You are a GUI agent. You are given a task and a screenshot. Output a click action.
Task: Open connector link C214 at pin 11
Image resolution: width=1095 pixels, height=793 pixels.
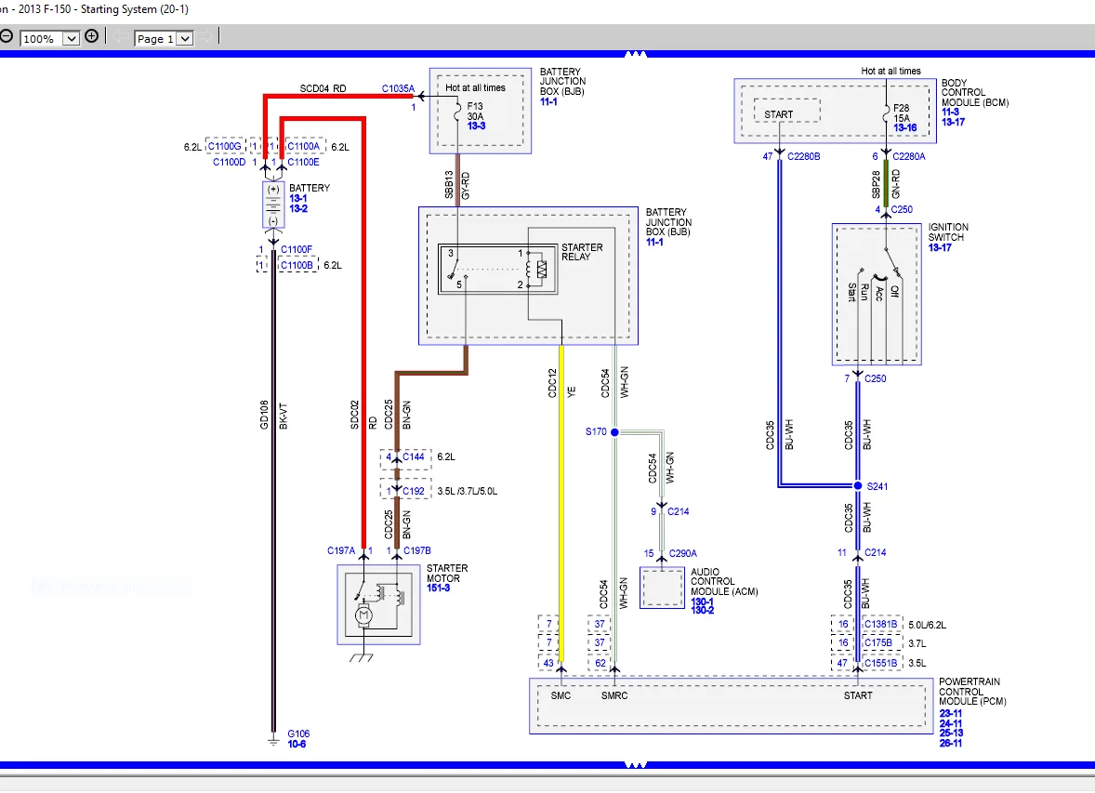point(875,552)
